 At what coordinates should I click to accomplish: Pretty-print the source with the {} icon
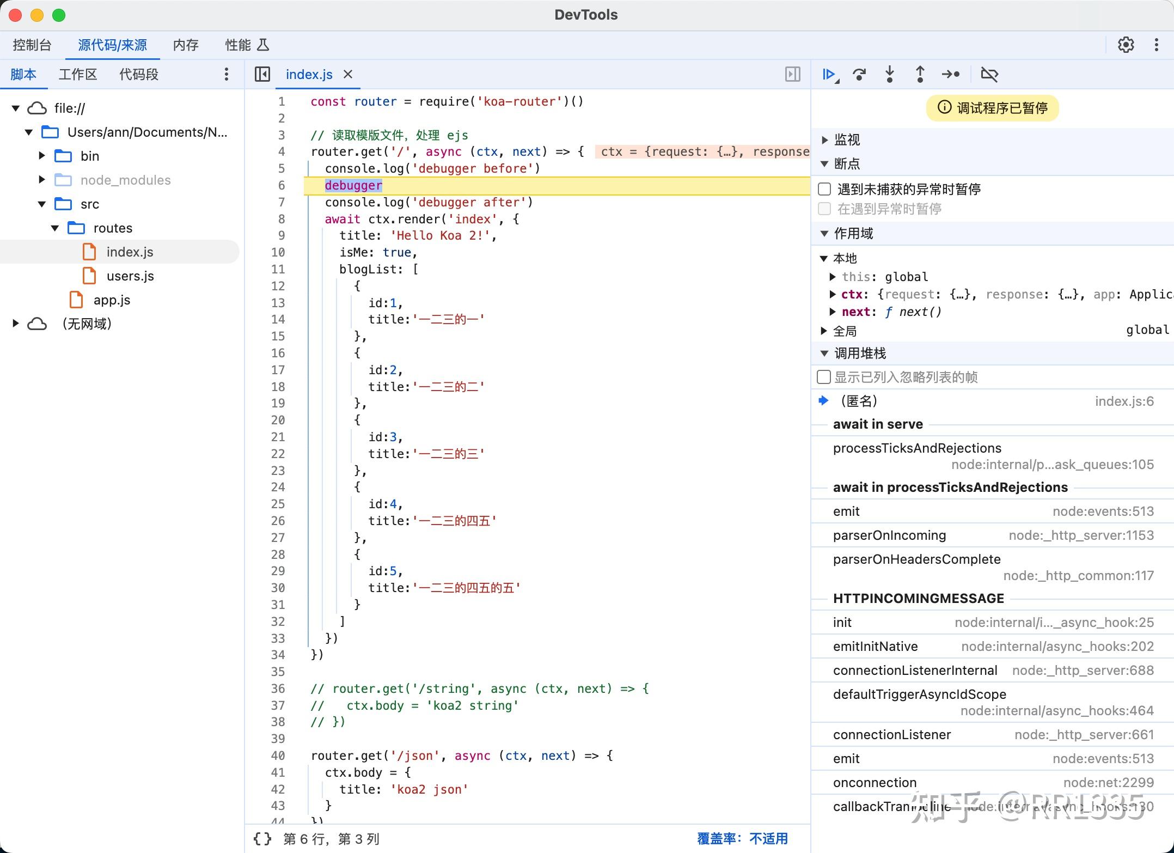pos(261,839)
